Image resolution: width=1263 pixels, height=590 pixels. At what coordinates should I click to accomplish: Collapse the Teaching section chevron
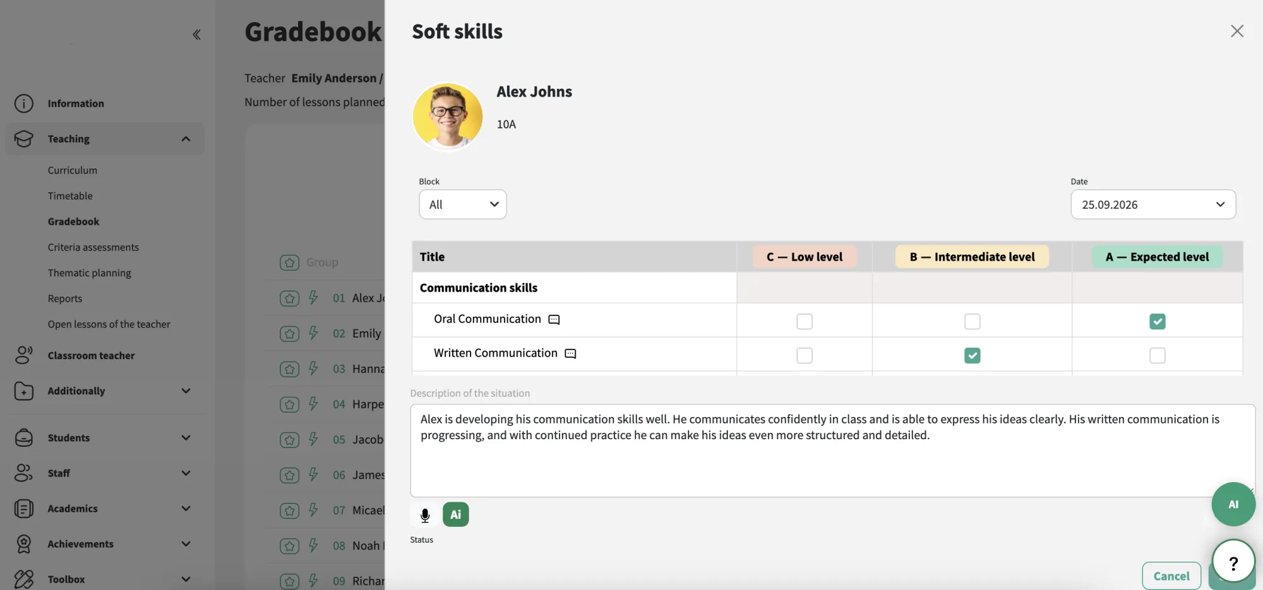point(186,139)
